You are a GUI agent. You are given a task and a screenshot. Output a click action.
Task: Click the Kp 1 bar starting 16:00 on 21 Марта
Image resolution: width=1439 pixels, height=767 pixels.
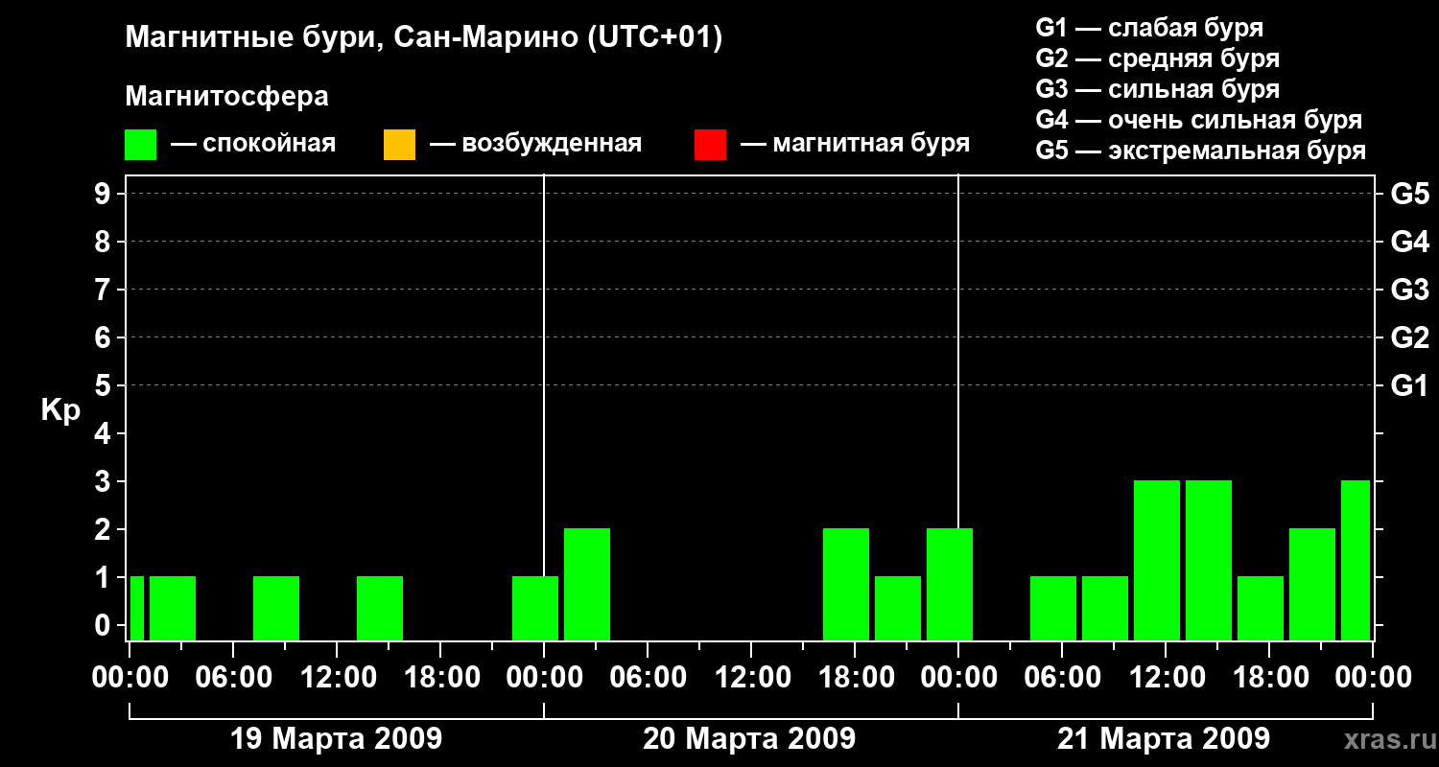tap(1261, 608)
